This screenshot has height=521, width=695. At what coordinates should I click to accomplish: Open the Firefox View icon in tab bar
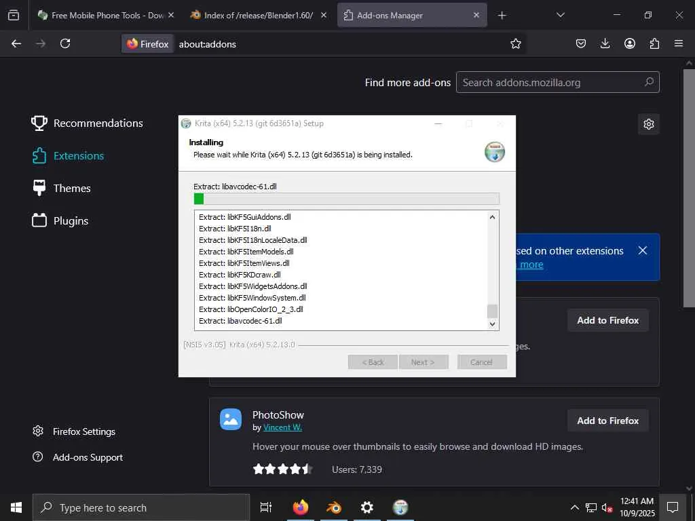(x=14, y=15)
